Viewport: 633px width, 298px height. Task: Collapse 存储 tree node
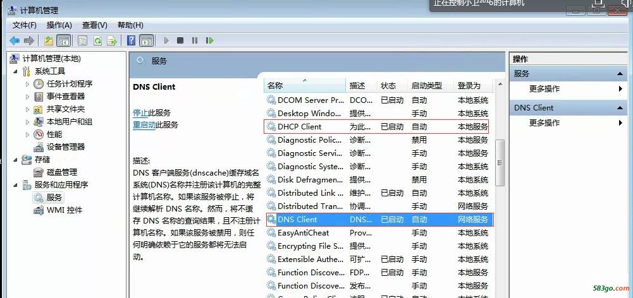pyautogui.click(x=16, y=160)
